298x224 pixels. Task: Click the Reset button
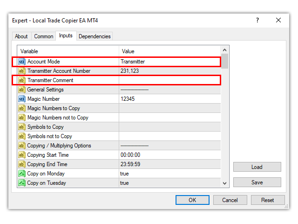tap(268, 200)
